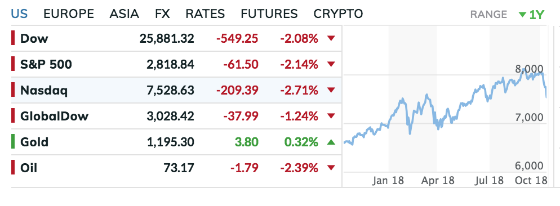The height and width of the screenshot is (206, 560).
Task: Switch to the EUROPE tab
Action: point(69,14)
